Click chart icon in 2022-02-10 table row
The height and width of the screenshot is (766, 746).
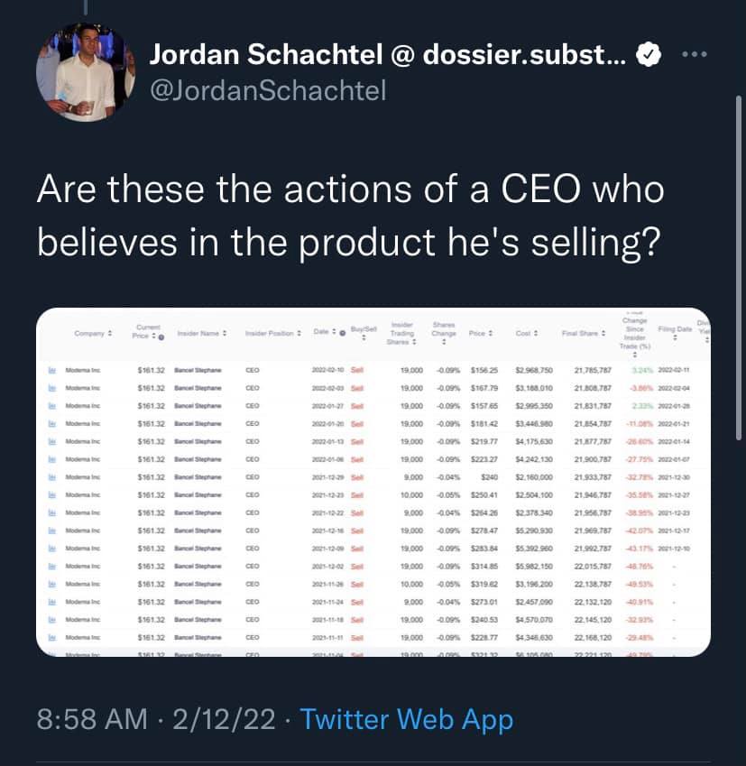click(x=51, y=369)
